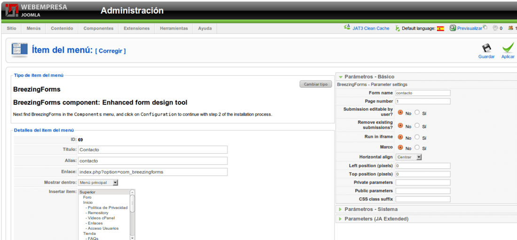This screenshot has height=240, width=517.
Task: Click the Cambiar tipo button
Action: click(x=315, y=84)
